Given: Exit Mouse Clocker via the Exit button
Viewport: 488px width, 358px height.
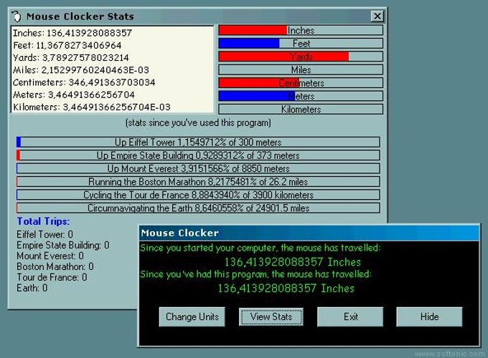Looking at the screenshot, I should point(350,316).
